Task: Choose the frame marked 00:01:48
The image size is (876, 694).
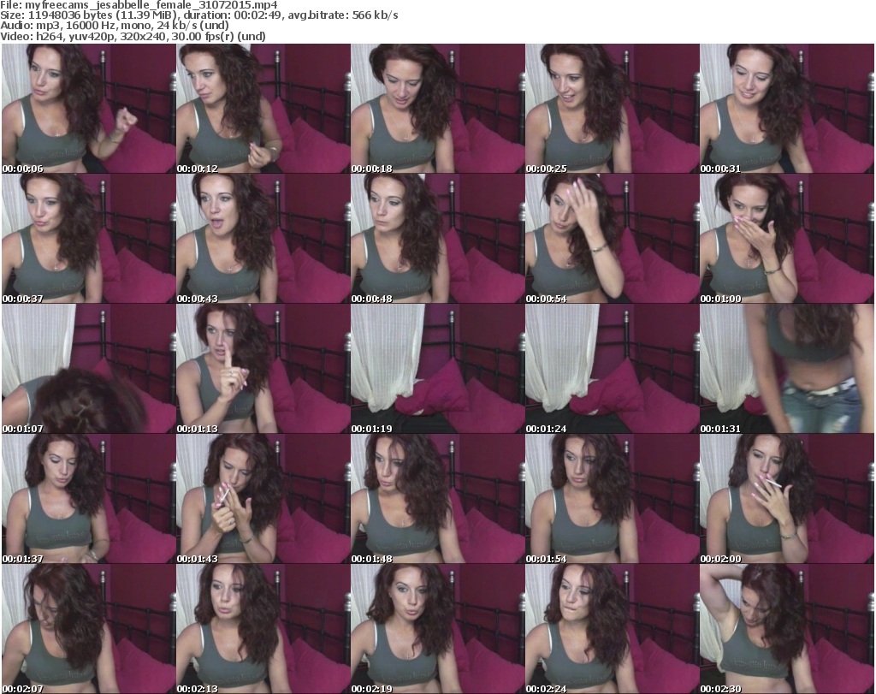Action: 438,499
